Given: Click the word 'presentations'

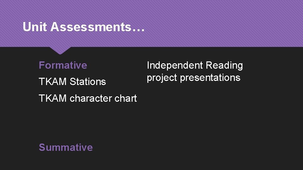Looking at the screenshot, I should pos(210,78).
